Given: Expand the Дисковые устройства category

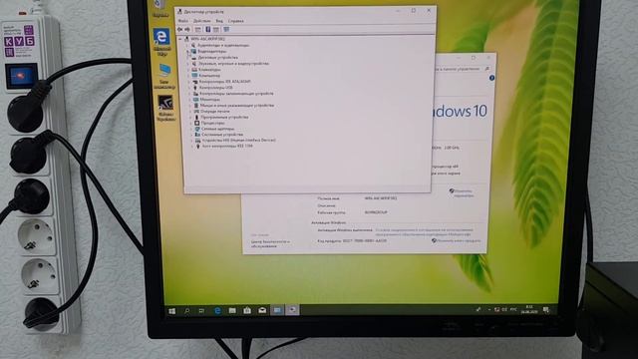Looking at the screenshot, I should pos(188,58).
